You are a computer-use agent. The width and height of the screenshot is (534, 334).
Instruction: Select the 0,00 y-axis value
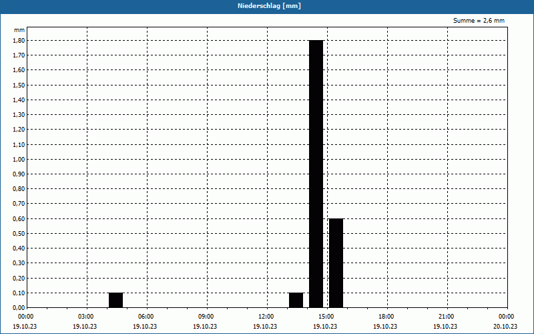click(19, 308)
